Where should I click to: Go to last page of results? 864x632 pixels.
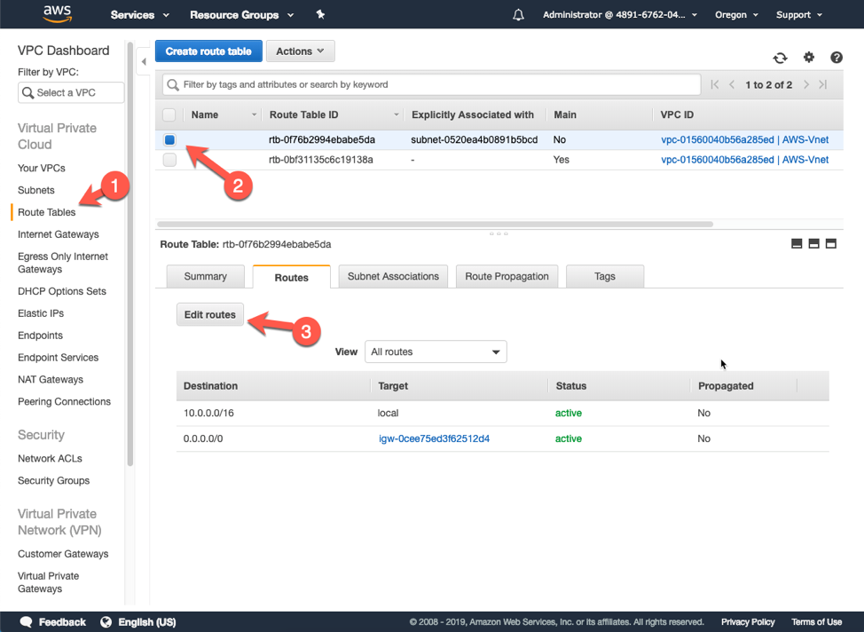(x=823, y=84)
